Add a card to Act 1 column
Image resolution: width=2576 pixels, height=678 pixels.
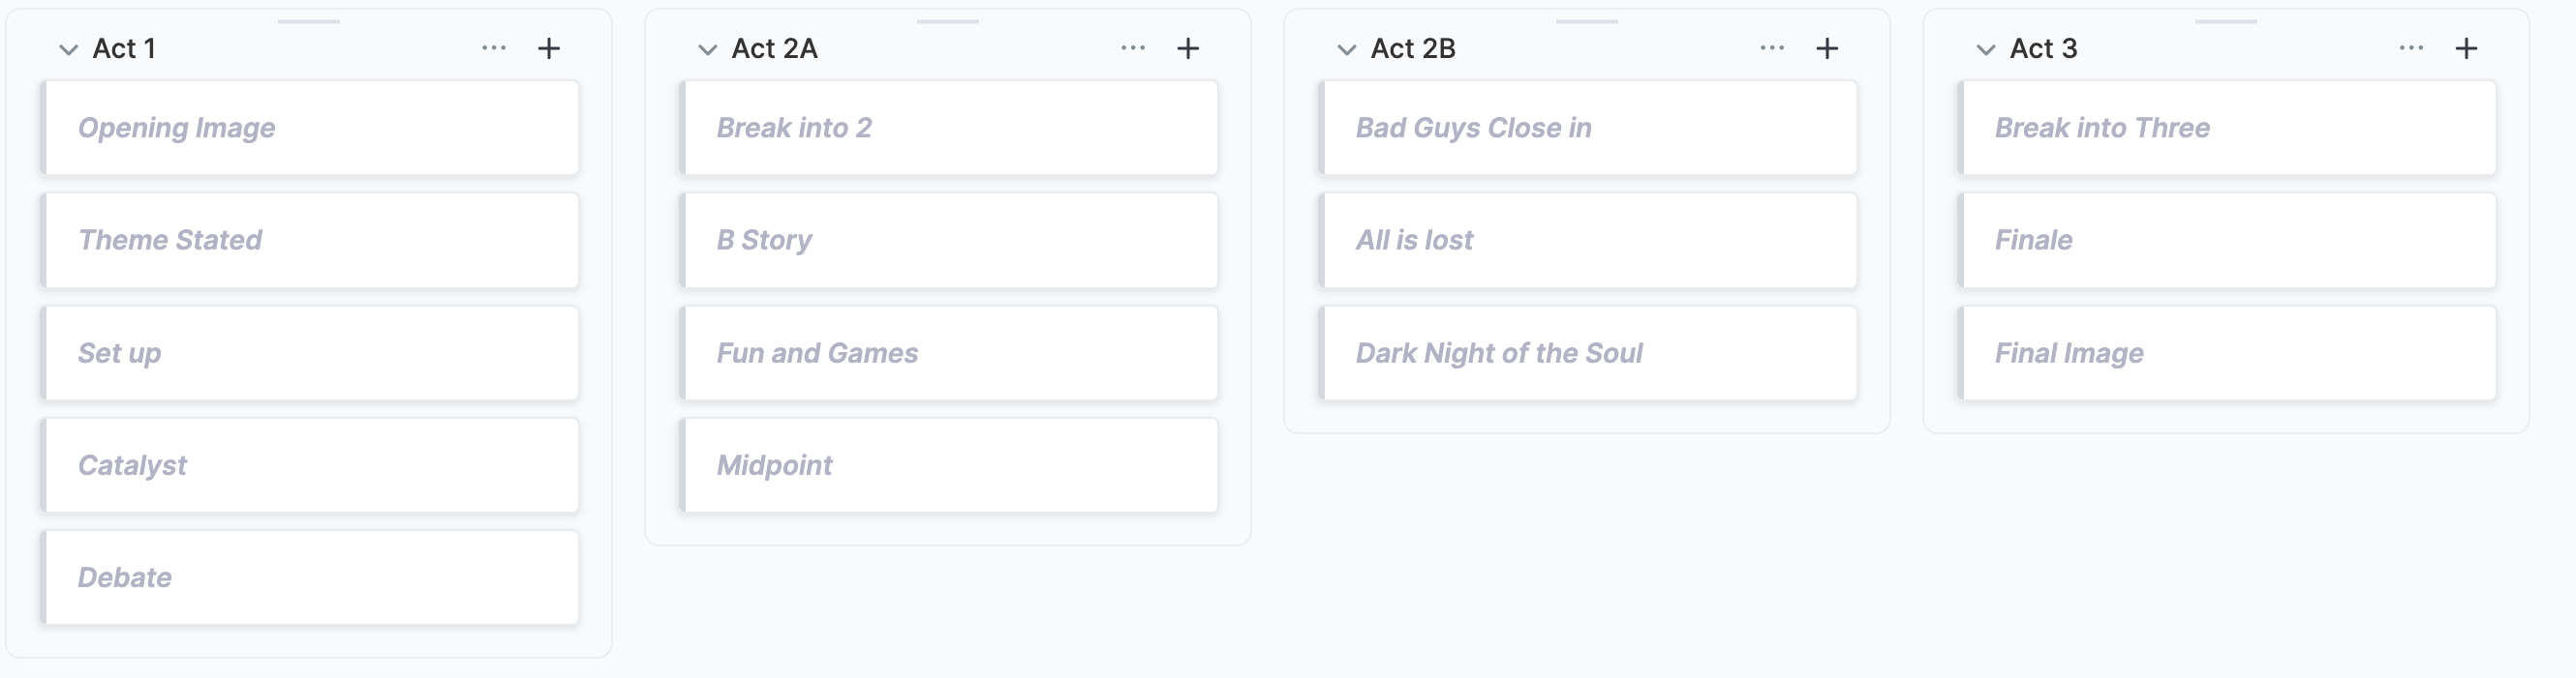tap(548, 48)
